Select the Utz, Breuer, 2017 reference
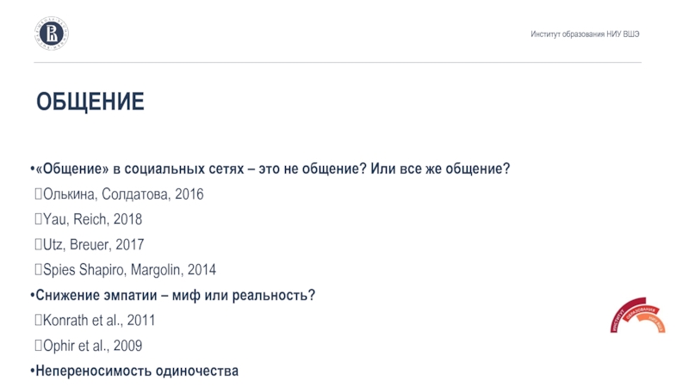 click(92, 245)
